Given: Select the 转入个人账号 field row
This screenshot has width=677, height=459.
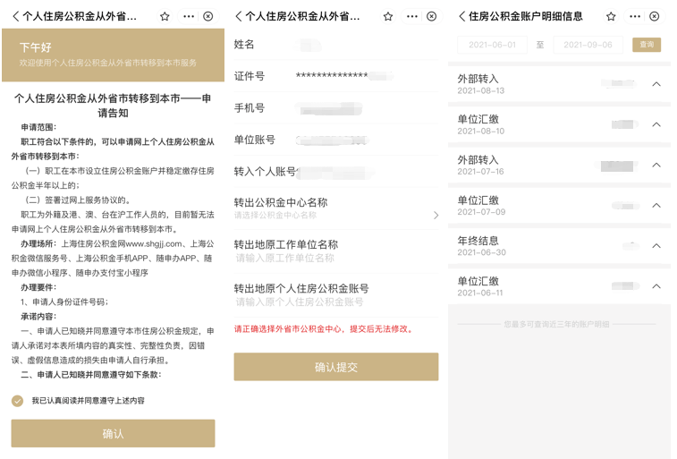Looking at the screenshot, I should [x=336, y=172].
